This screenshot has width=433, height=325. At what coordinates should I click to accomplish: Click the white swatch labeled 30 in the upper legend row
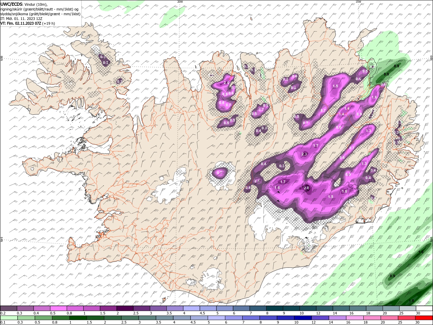coord(424,308)
